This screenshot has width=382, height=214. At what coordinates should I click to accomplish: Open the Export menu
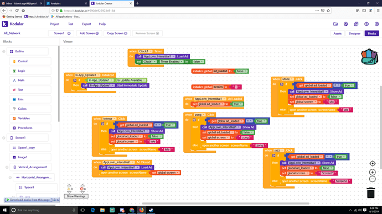(x=86, y=24)
